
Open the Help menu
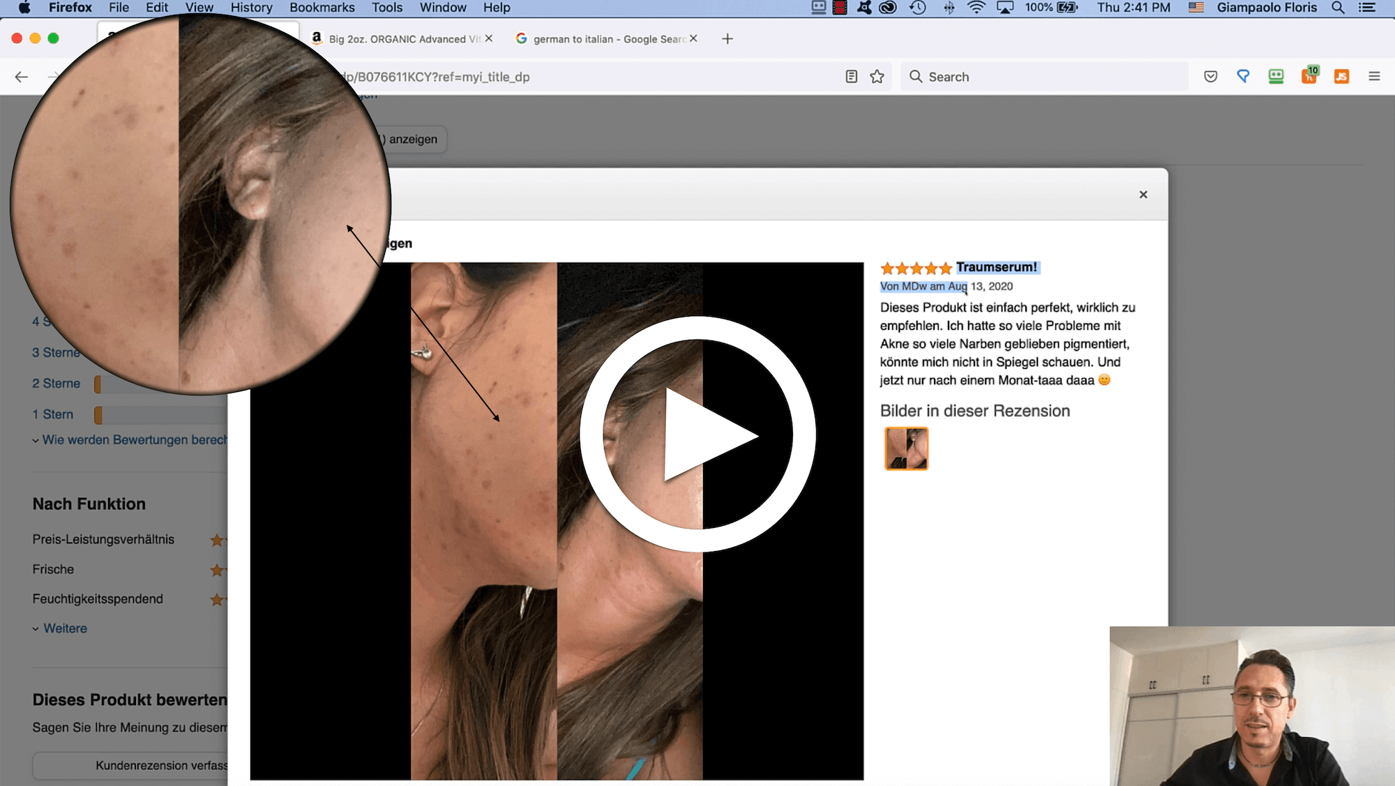(497, 8)
